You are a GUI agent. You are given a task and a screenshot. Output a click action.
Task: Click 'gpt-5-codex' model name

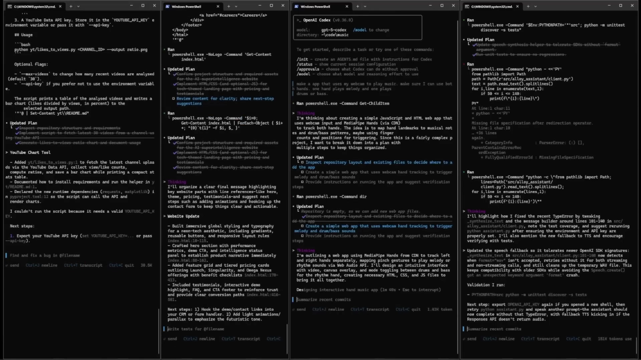tap(334, 30)
